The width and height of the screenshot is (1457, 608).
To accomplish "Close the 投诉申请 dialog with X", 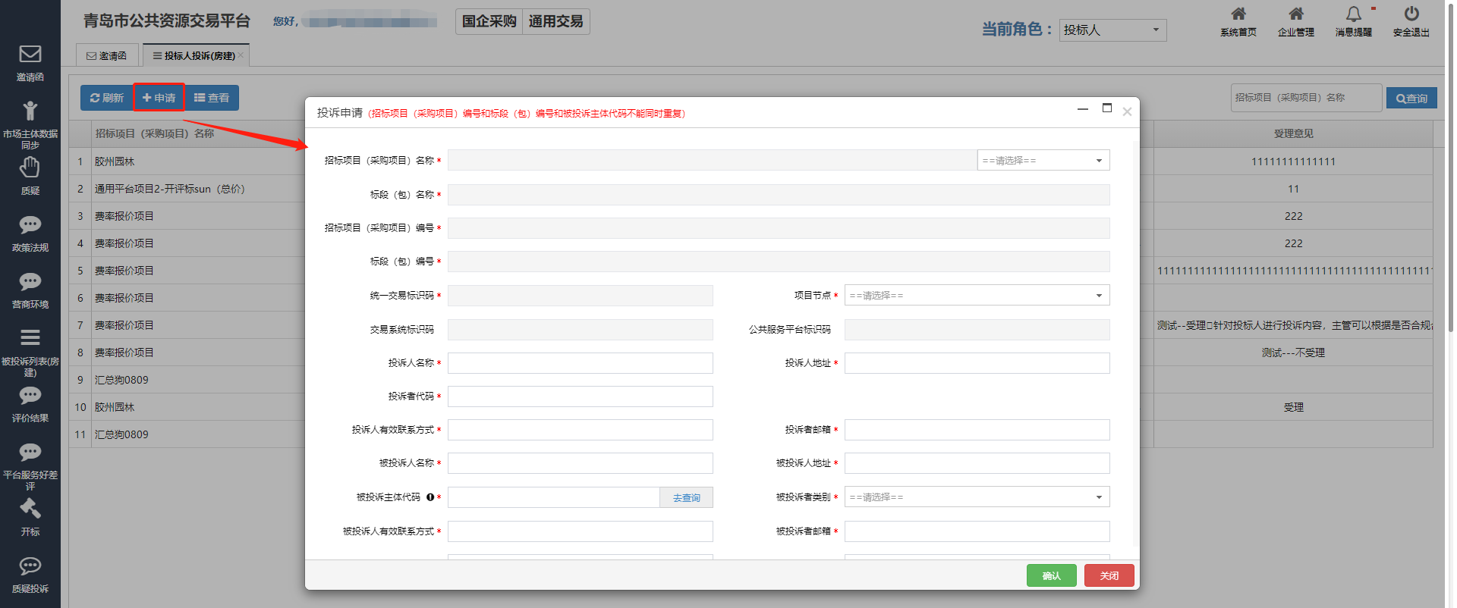I will point(1127,111).
